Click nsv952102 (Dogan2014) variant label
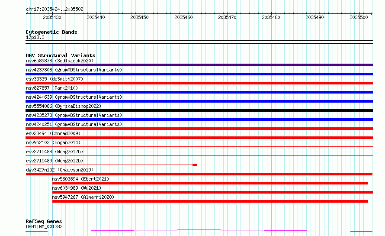385x236 pixels. [53, 142]
